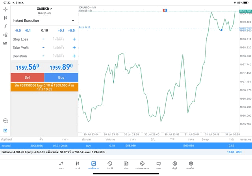Select the xauusd open position row
252x176 pixels.
[x=126, y=146]
